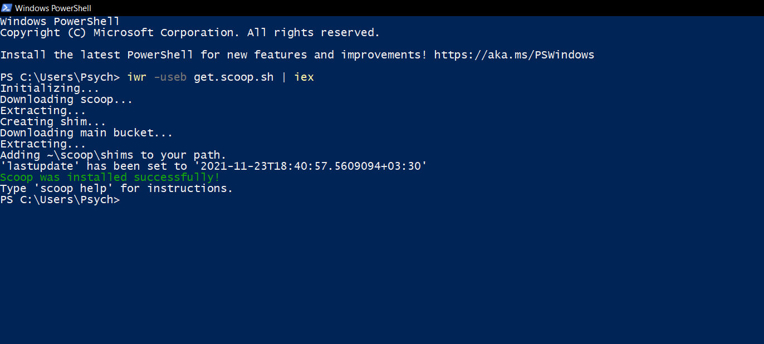Viewport: 764px width, 344px height.
Task: Click the 'Downloading main bucket...' line
Action: pyautogui.click(x=86, y=132)
